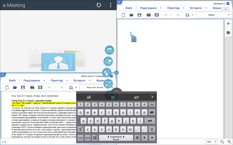Expand the Перегляд menu arrow in Документ1

[183, 8]
